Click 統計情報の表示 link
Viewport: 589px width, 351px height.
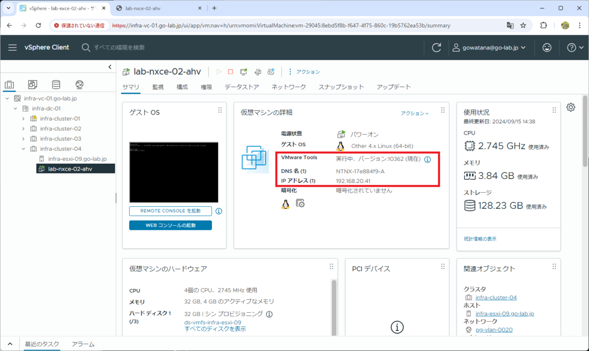pos(480,239)
